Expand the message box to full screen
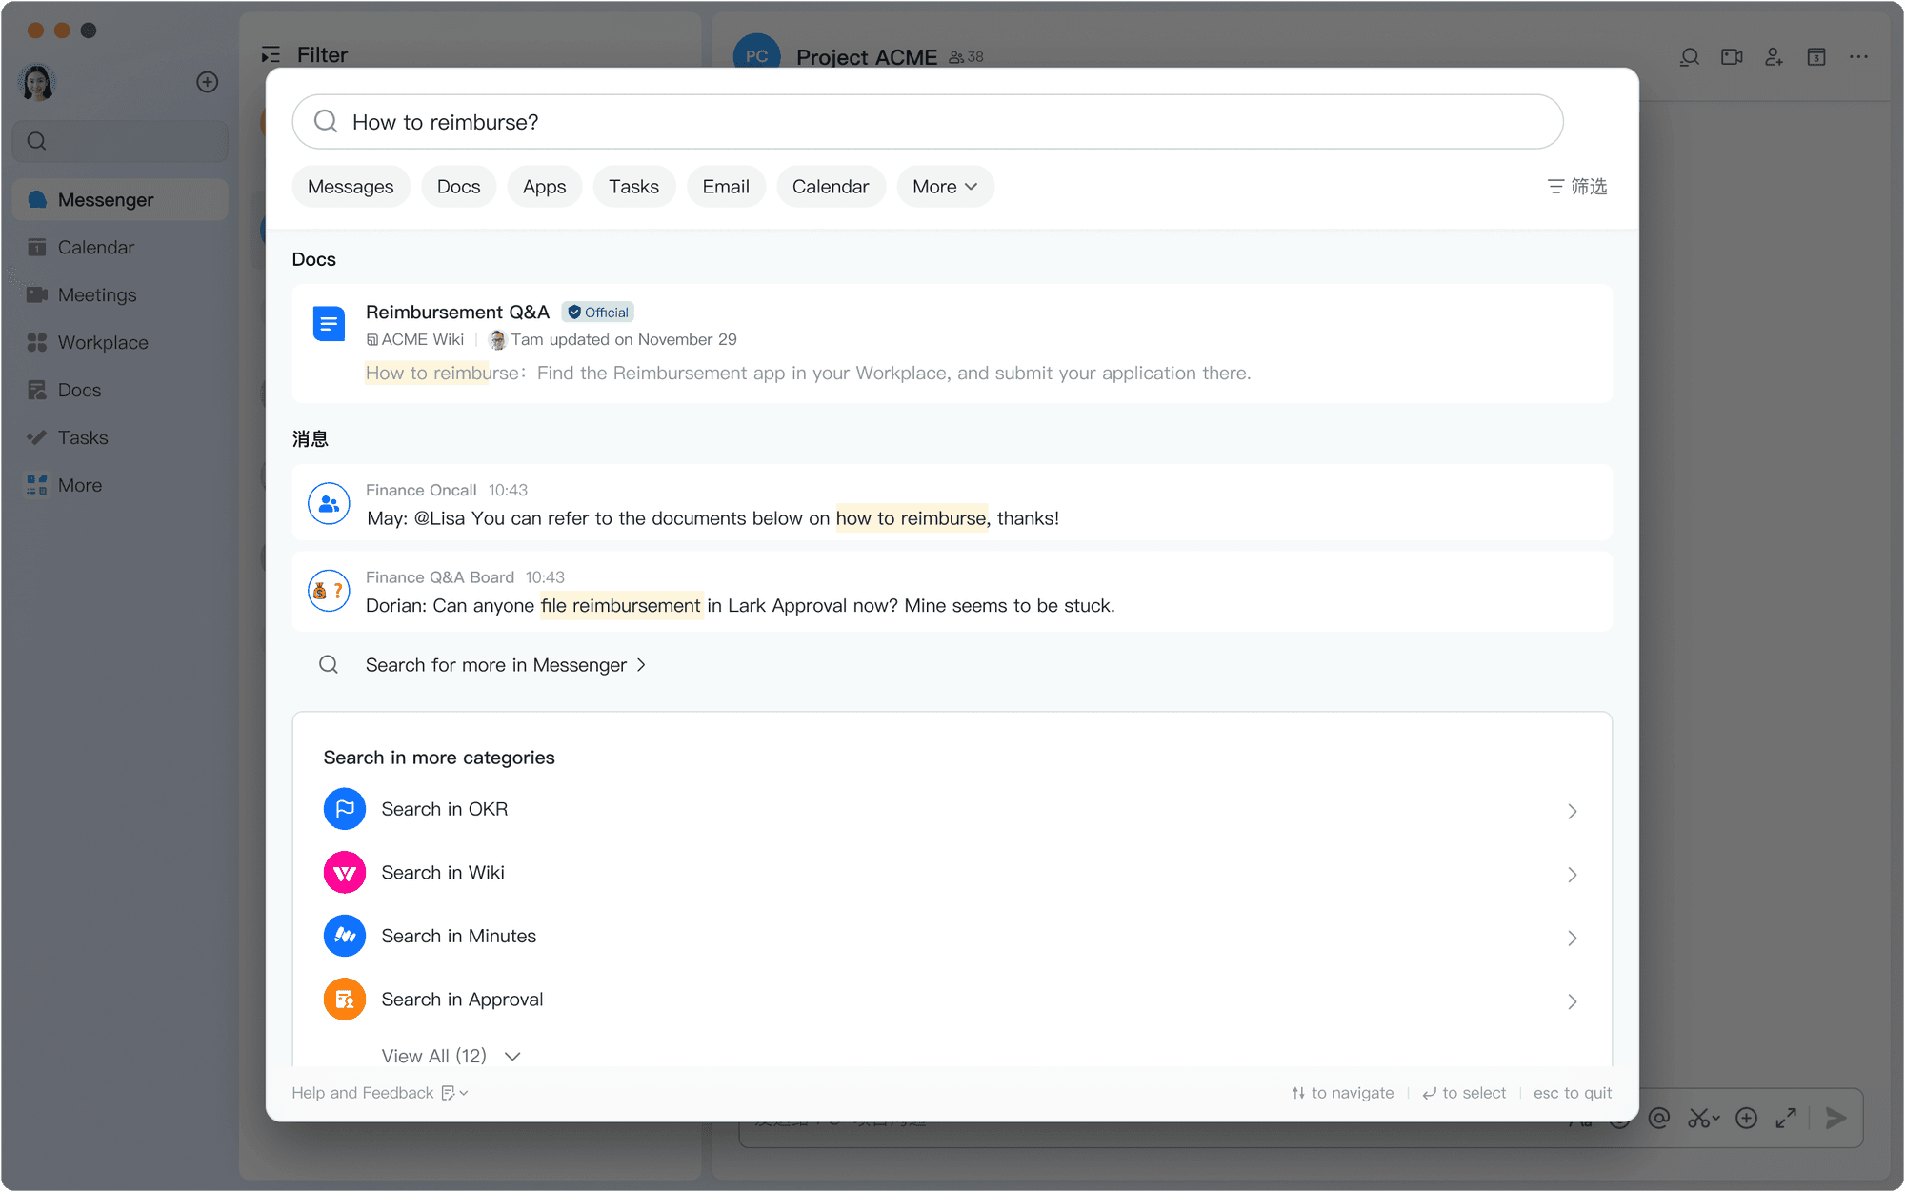This screenshot has height=1192, width=1905. (x=1786, y=1119)
